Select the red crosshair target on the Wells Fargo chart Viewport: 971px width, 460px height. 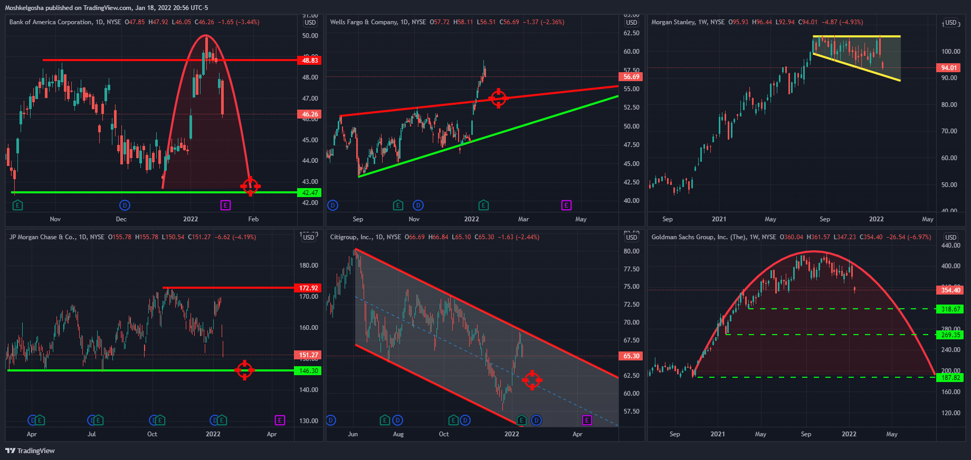498,98
